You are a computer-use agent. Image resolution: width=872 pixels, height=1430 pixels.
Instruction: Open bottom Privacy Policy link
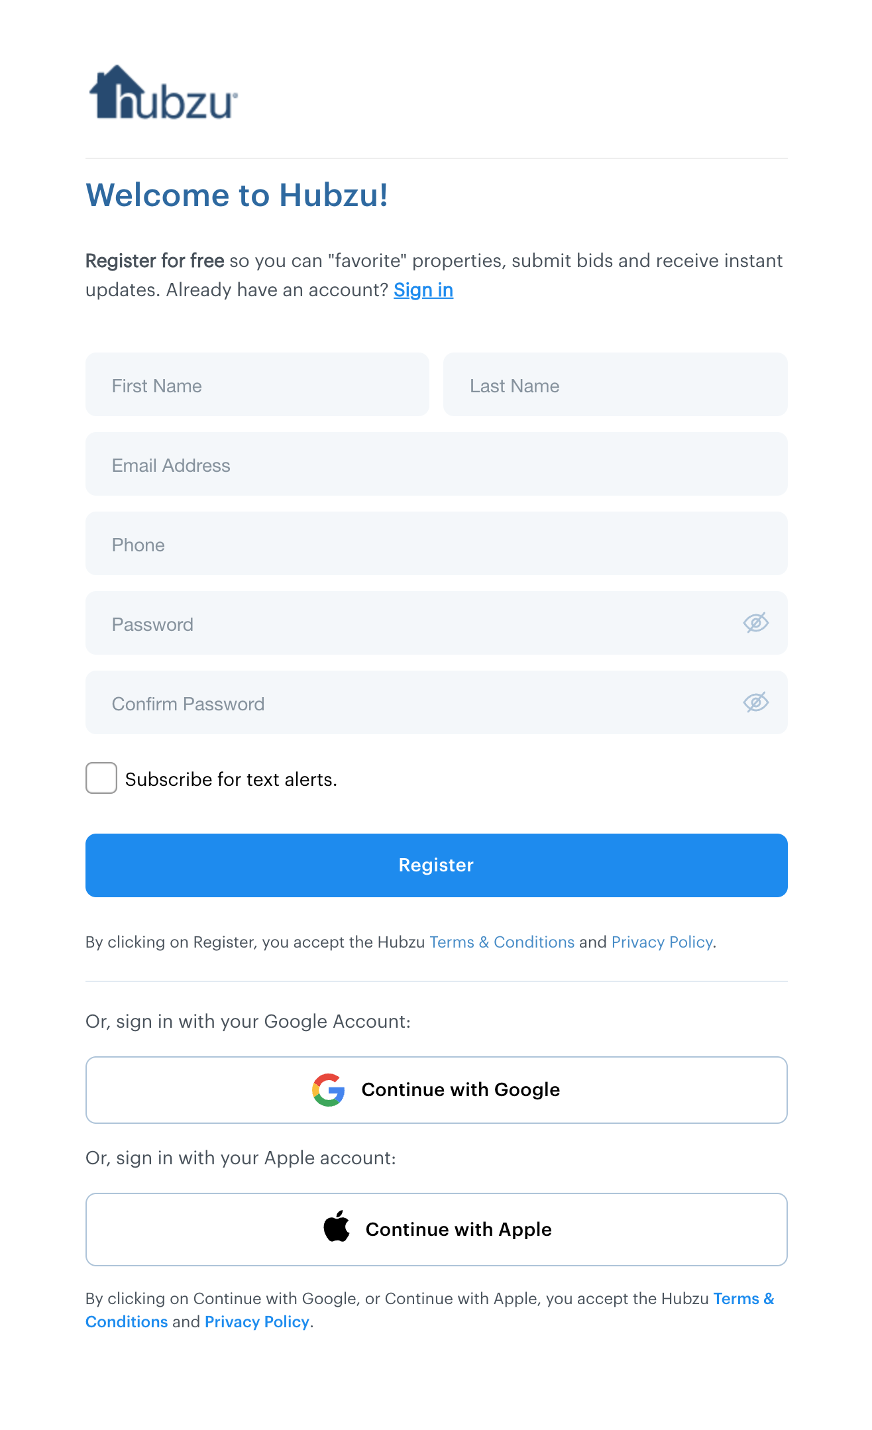(256, 1322)
